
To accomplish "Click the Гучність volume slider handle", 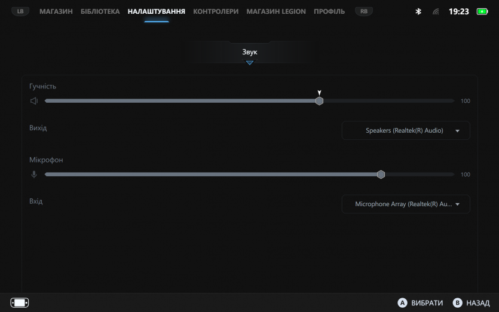I will pyautogui.click(x=320, y=101).
